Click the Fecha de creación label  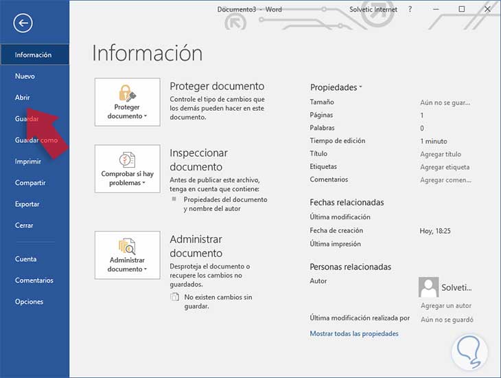(x=336, y=230)
